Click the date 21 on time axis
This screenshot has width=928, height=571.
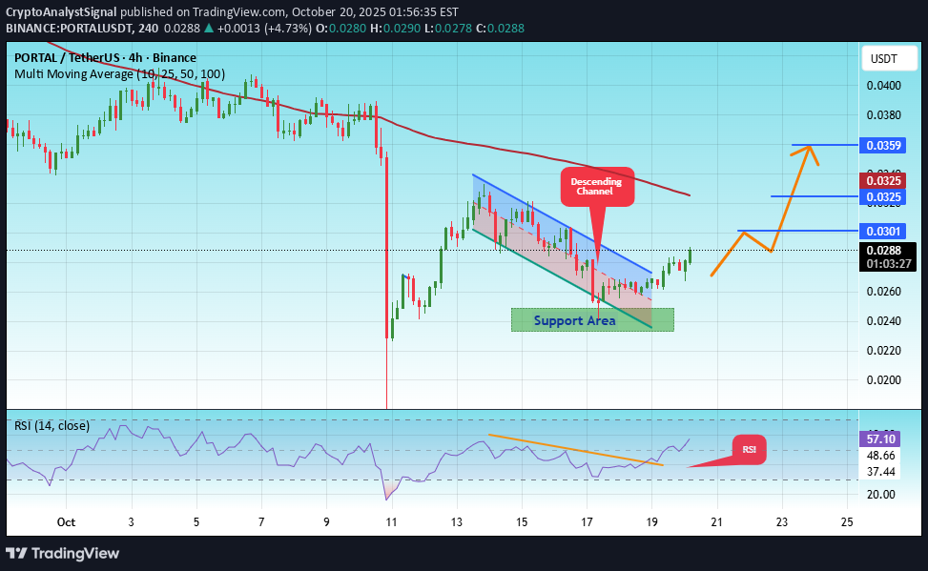[x=716, y=521]
